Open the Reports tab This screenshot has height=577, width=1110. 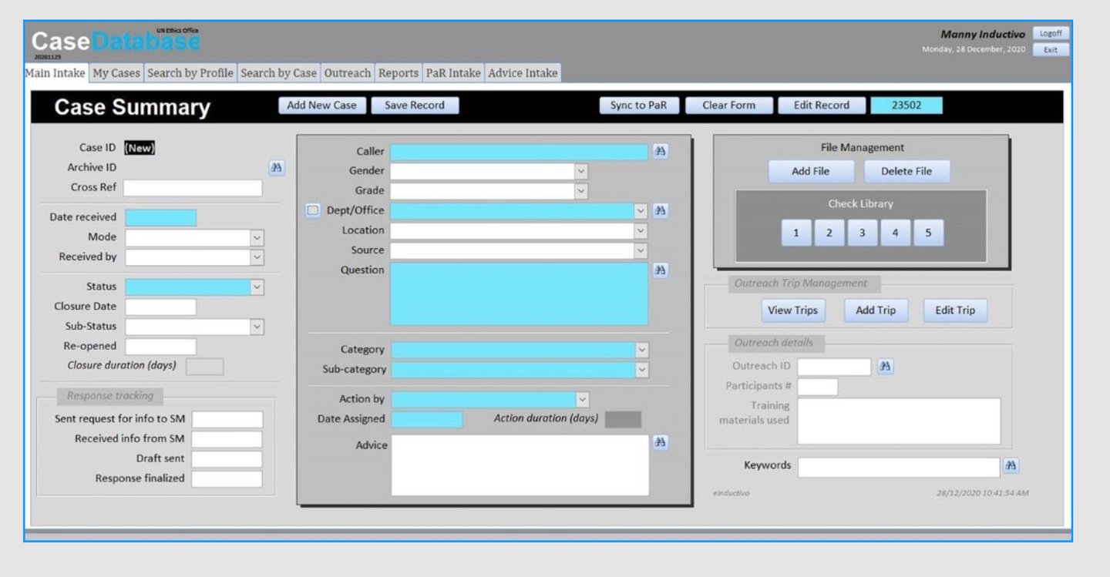pos(399,73)
